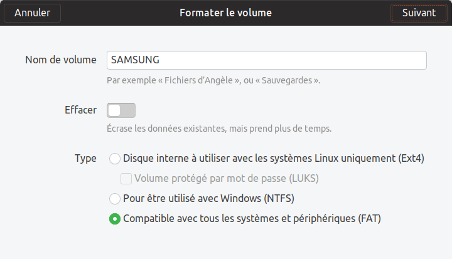Click the 'Disque interne à utiliser' Ext4 label
The height and width of the screenshot is (259, 452).
274,159
